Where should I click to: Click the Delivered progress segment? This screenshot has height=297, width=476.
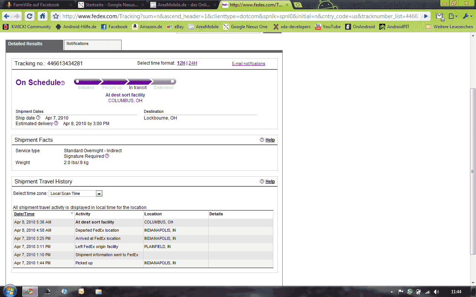[x=164, y=82]
